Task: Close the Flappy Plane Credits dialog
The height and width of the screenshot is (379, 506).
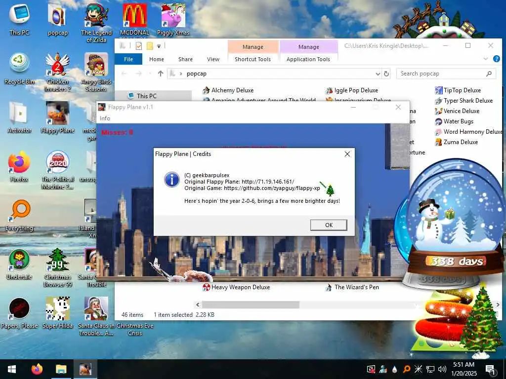Action: point(347,154)
